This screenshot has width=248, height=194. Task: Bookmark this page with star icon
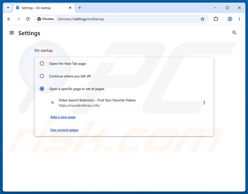202,19
